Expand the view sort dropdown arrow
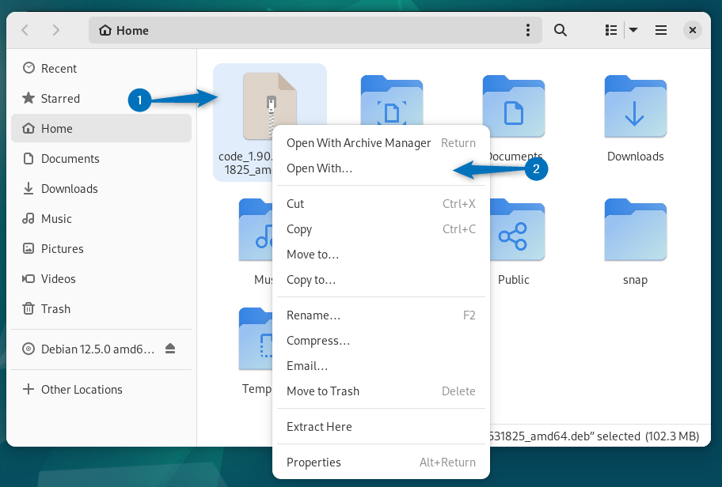 633,29
